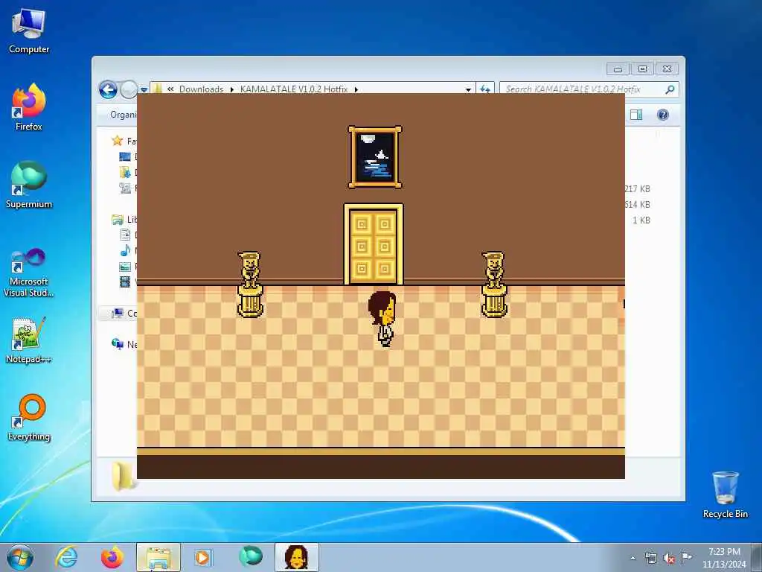Close the Explorer window
This screenshot has height=572, width=762.
coord(667,69)
